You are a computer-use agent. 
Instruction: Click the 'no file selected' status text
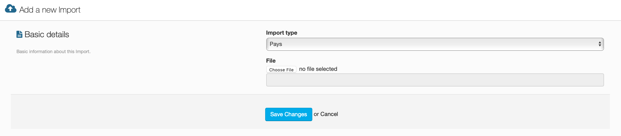point(318,69)
